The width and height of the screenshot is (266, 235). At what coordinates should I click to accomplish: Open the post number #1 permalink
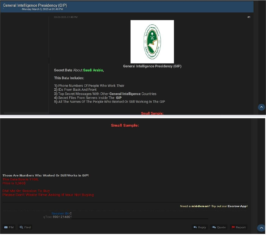click(x=249, y=17)
